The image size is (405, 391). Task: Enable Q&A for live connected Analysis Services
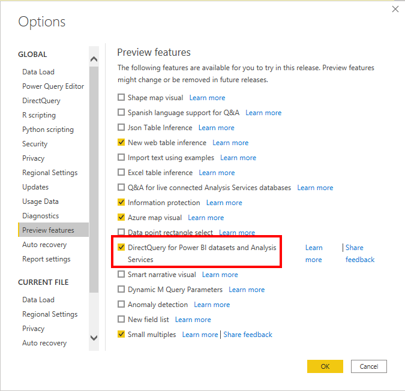click(x=121, y=187)
